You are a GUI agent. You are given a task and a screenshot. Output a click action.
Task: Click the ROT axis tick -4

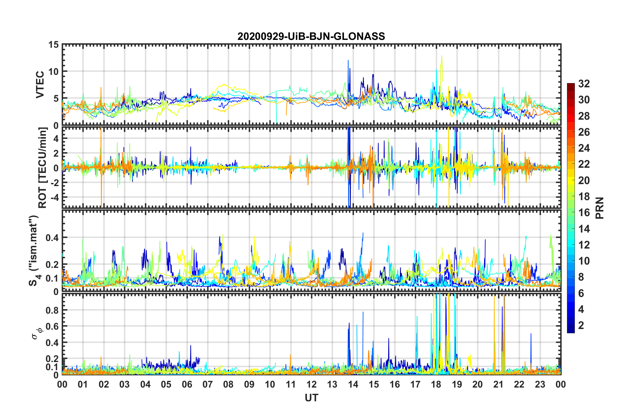pos(55,198)
